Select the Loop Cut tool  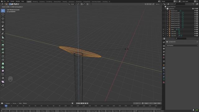[3, 56]
